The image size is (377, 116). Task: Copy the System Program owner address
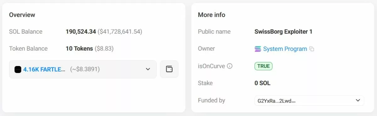(312, 49)
